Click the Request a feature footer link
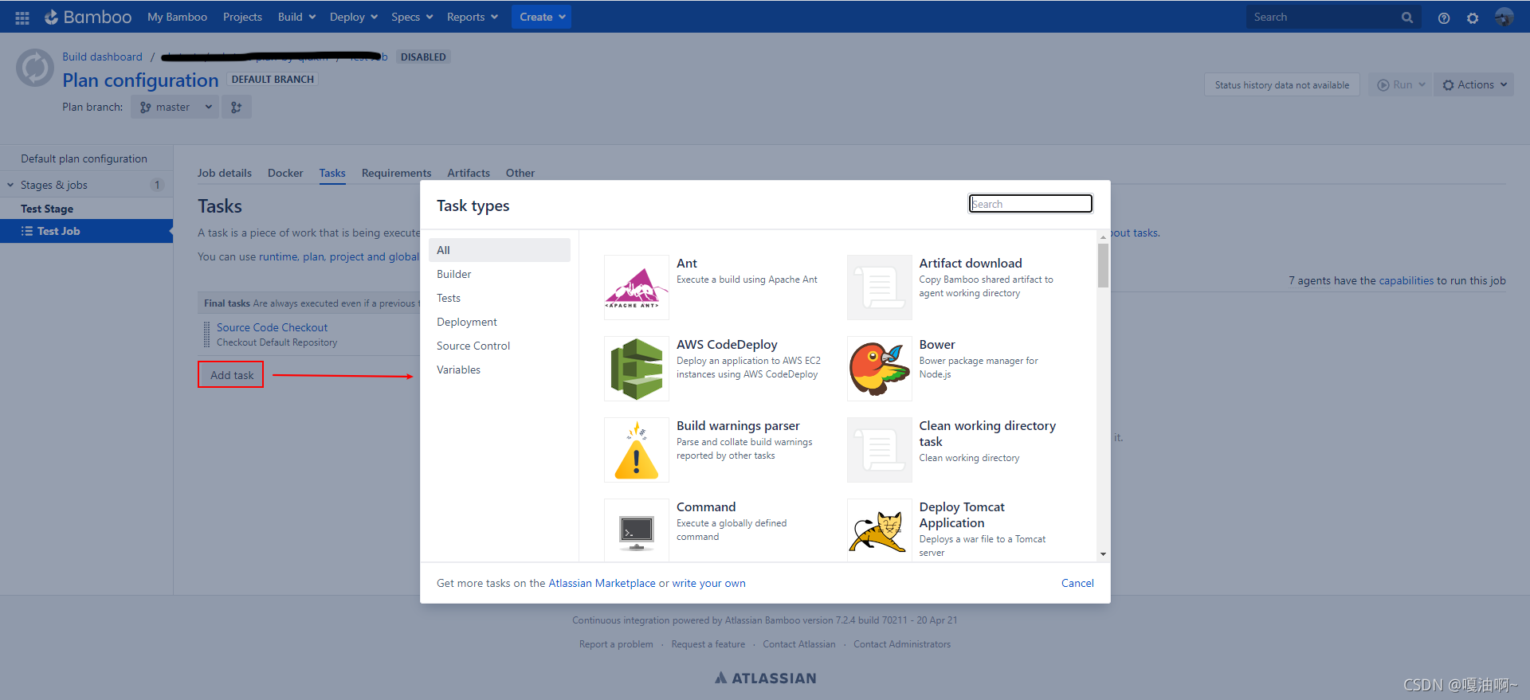 click(708, 644)
